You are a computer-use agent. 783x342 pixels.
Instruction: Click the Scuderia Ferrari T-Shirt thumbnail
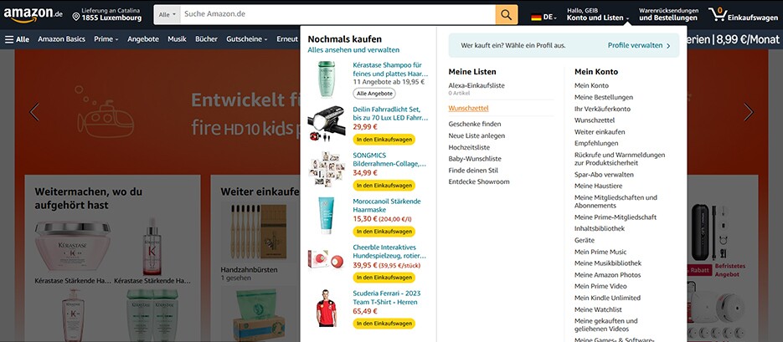[327, 308]
